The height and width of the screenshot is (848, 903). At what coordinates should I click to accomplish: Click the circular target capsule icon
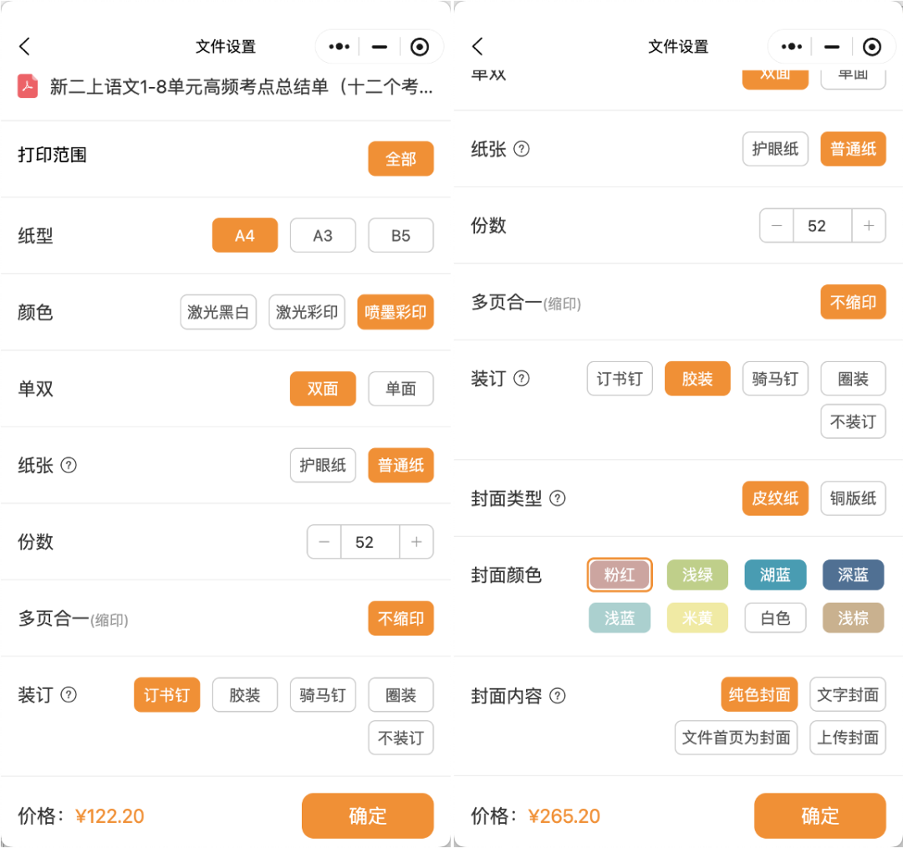coord(420,47)
